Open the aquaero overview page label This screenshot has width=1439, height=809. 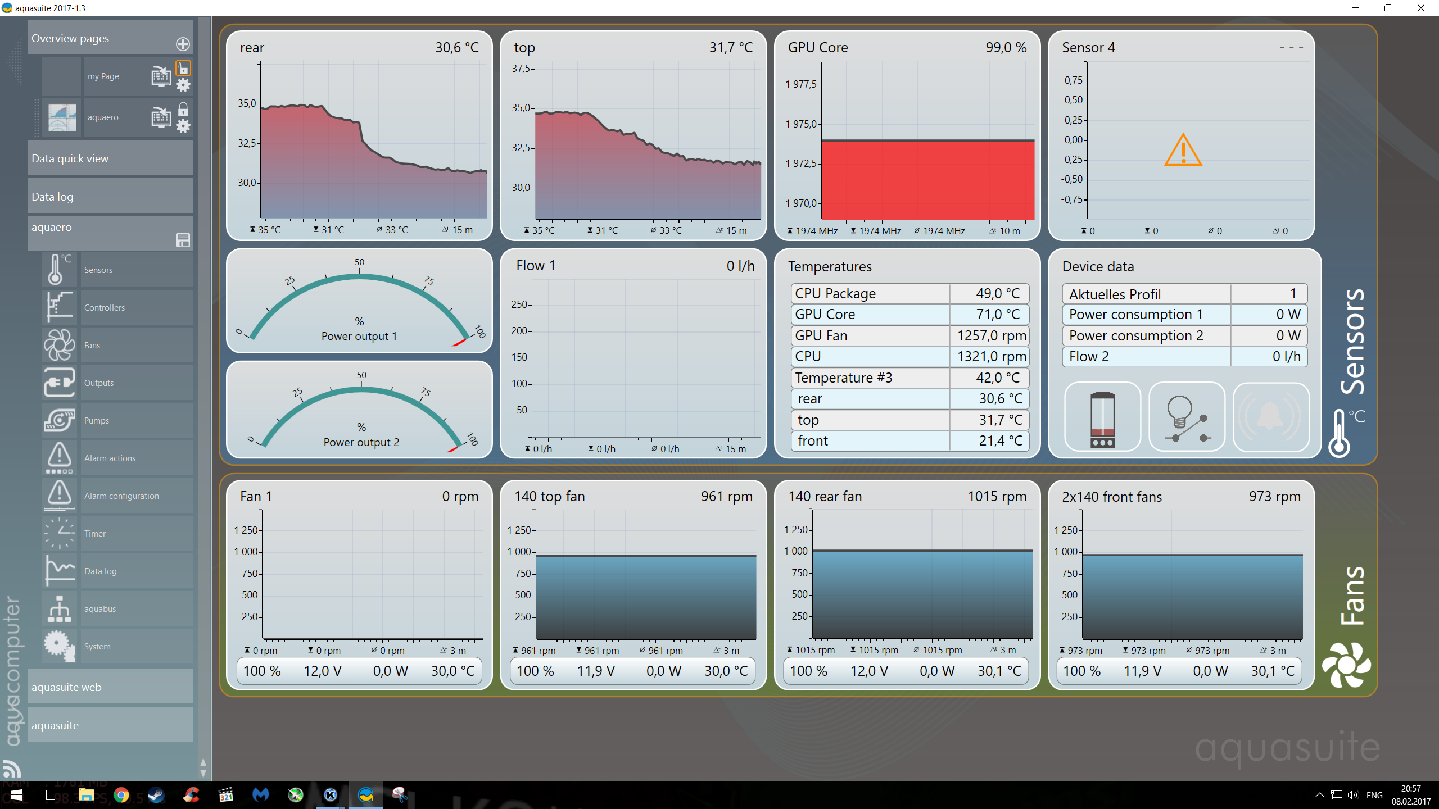(103, 117)
